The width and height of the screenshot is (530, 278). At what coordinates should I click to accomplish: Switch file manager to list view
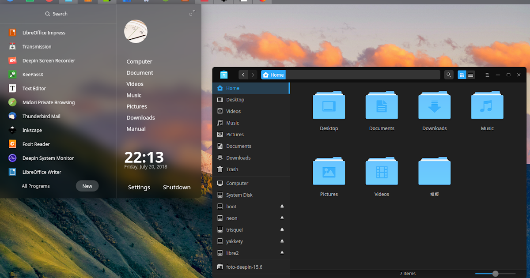click(x=470, y=75)
